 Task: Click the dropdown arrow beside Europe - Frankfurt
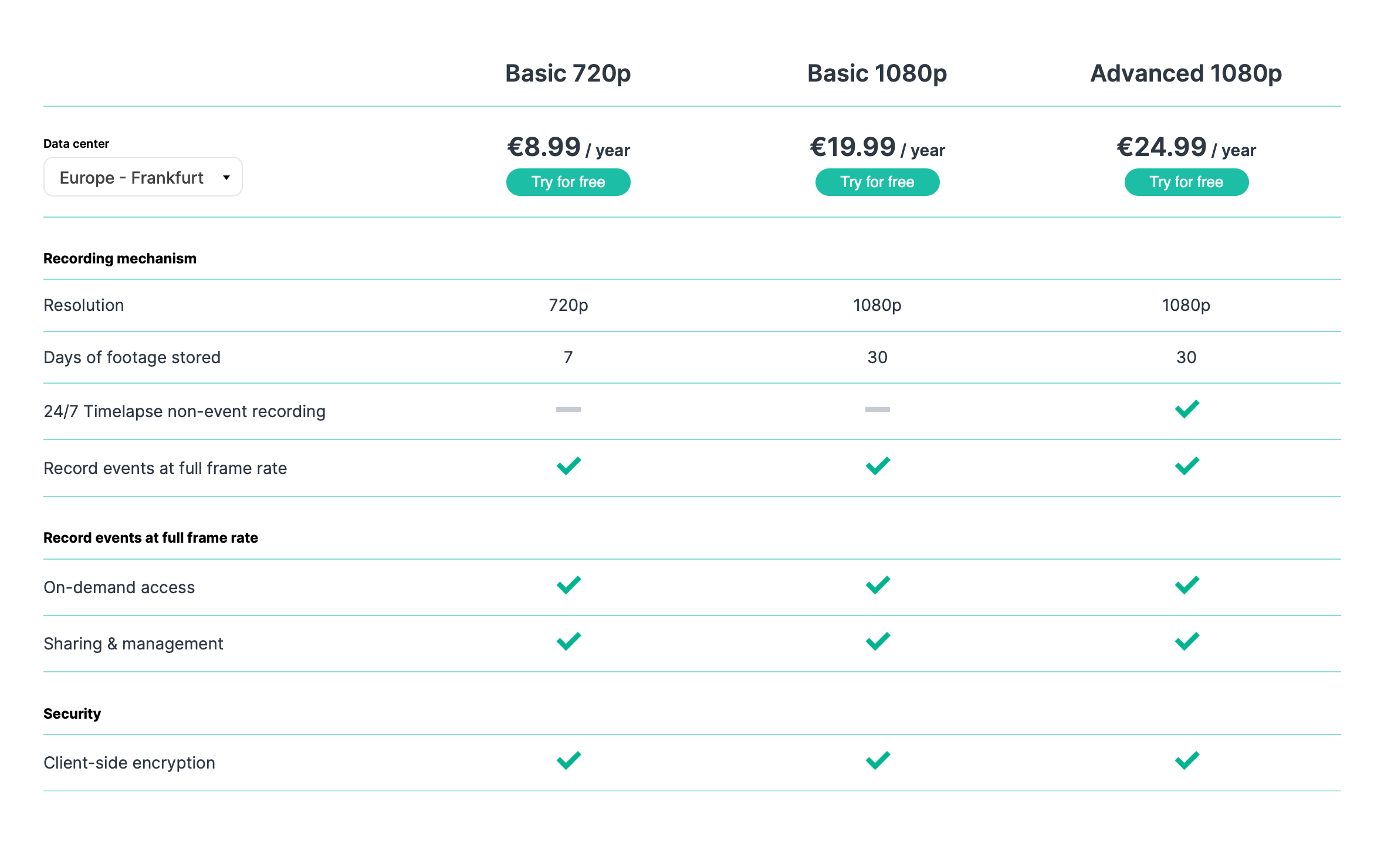pyautogui.click(x=226, y=178)
